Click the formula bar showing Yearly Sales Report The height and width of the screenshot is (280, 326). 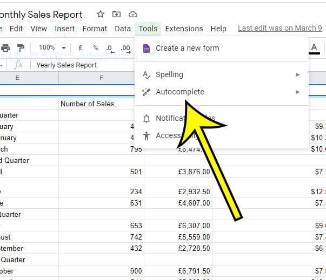tap(66, 65)
